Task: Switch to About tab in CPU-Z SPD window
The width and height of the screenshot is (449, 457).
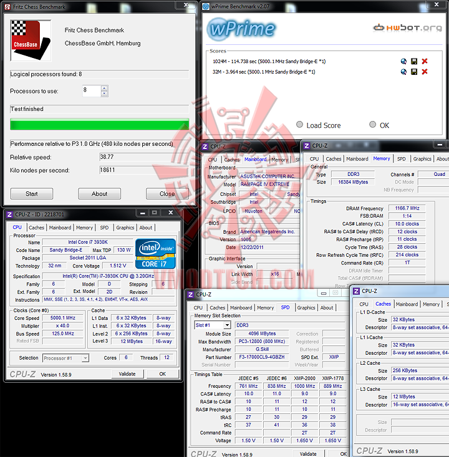Action: (327, 308)
